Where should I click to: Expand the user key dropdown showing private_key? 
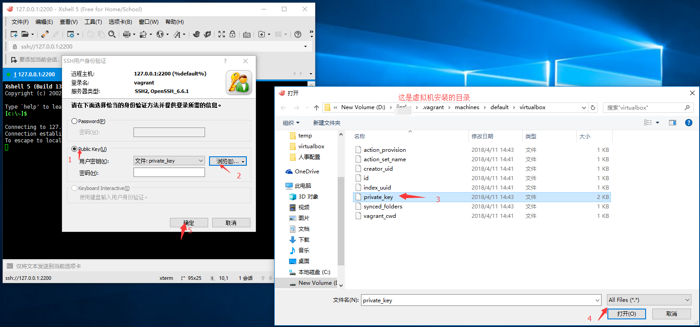201,161
